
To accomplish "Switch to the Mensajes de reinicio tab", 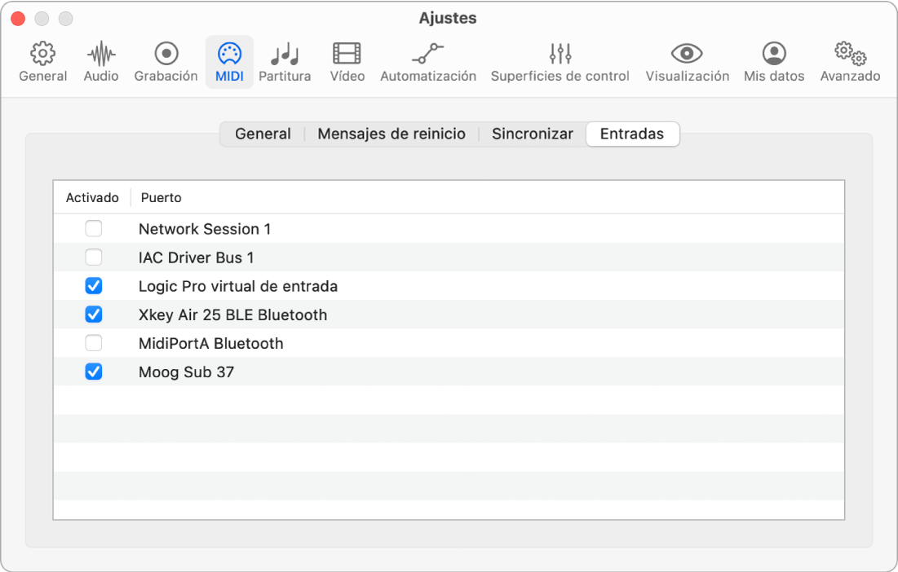I will (x=391, y=134).
